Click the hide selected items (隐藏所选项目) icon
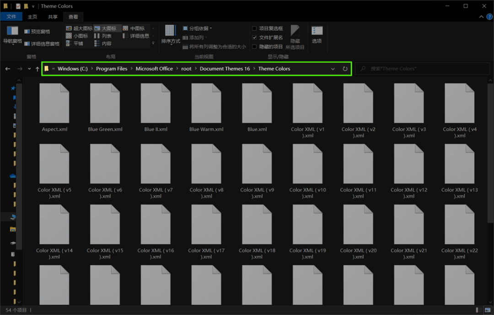The height and width of the screenshot is (315, 494). (x=295, y=37)
